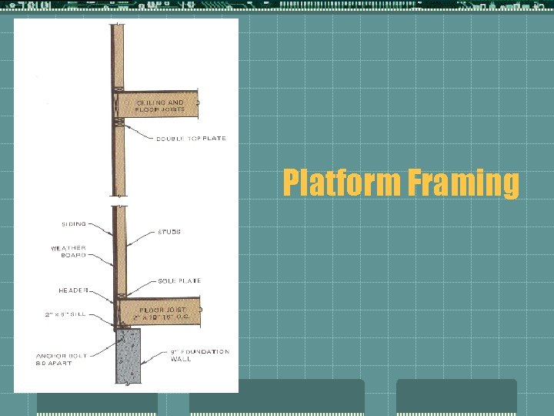The width and height of the screenshot is (554, 416).
Task: Click the lower wall stud below the break
Action: (x=120, y=250)
